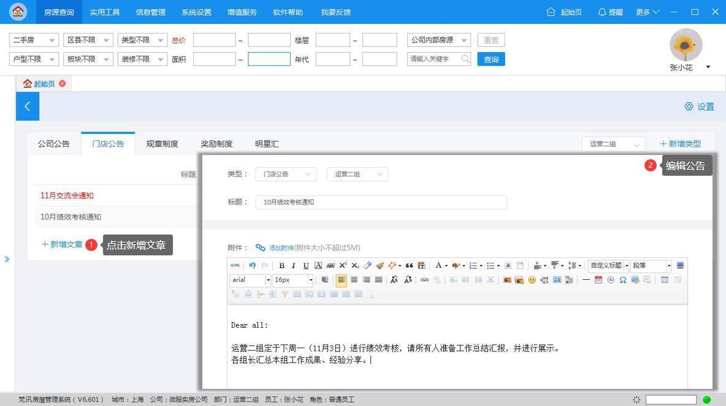Toggle center text alignment

coord(354,280)
